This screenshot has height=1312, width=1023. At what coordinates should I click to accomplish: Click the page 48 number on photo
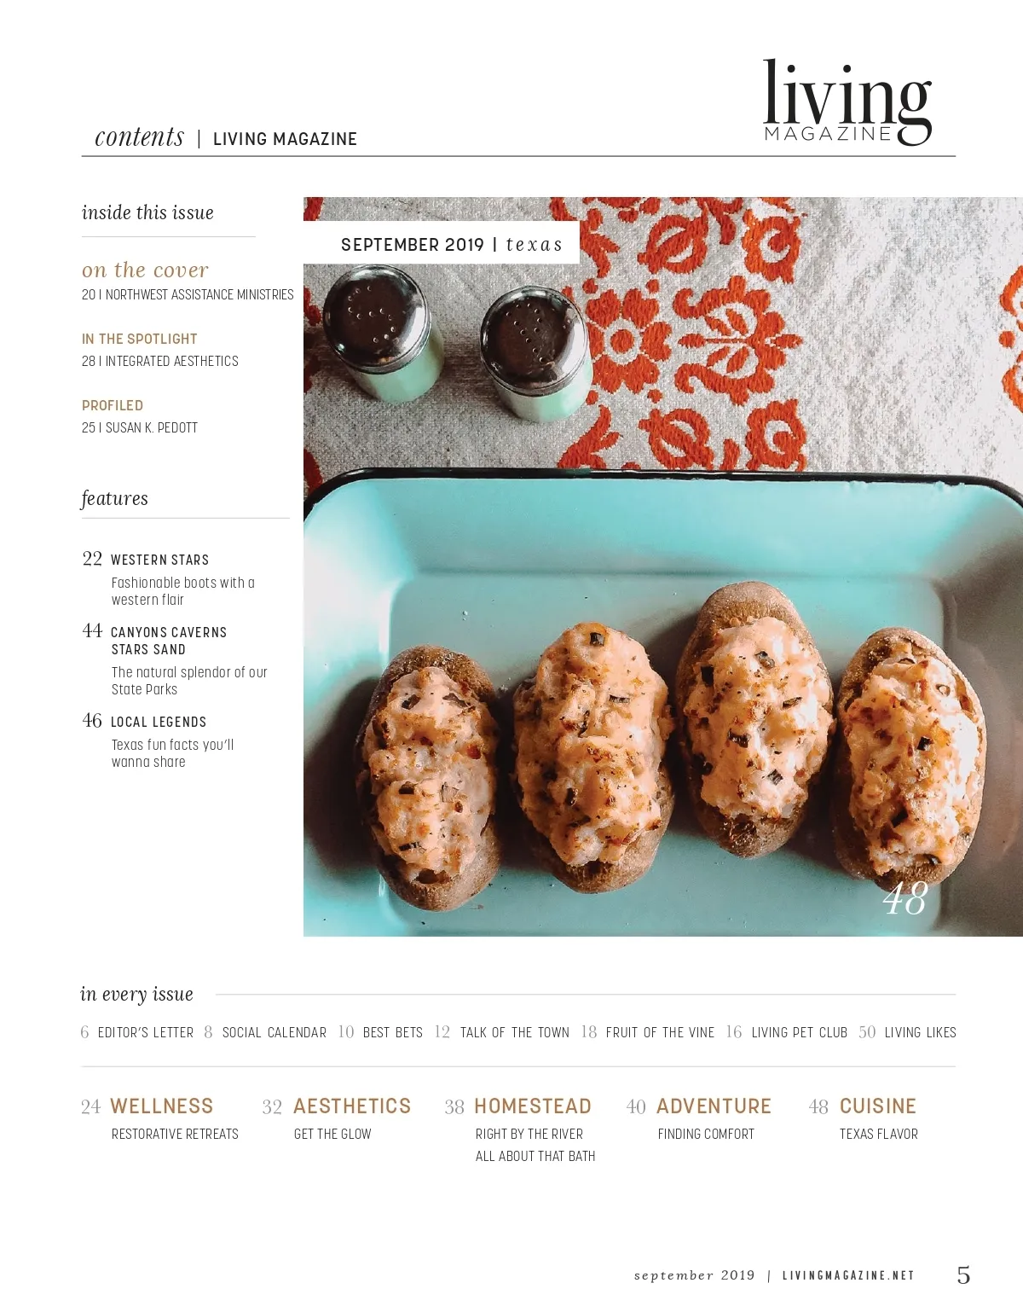[x=905, y=899]
